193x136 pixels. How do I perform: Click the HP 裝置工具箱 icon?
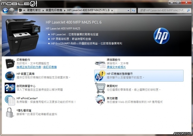click(10, 76)
